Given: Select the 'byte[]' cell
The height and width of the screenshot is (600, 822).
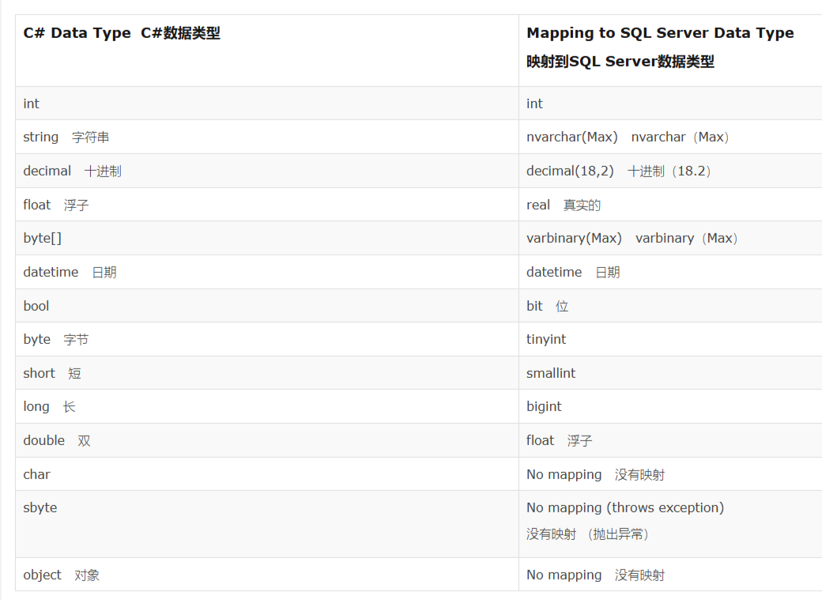Looking at the screenshot, I should click(x=267, y=238).
